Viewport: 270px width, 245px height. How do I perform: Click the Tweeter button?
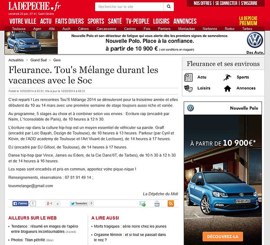pyautogui.click(x=79, y=203)
